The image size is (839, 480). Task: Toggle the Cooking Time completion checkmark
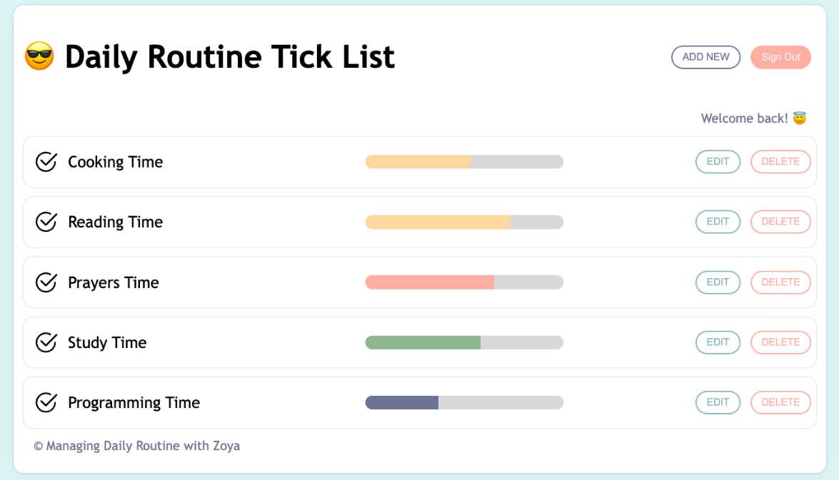45,161
